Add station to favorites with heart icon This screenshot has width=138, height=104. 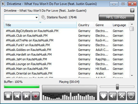point(103,96)
